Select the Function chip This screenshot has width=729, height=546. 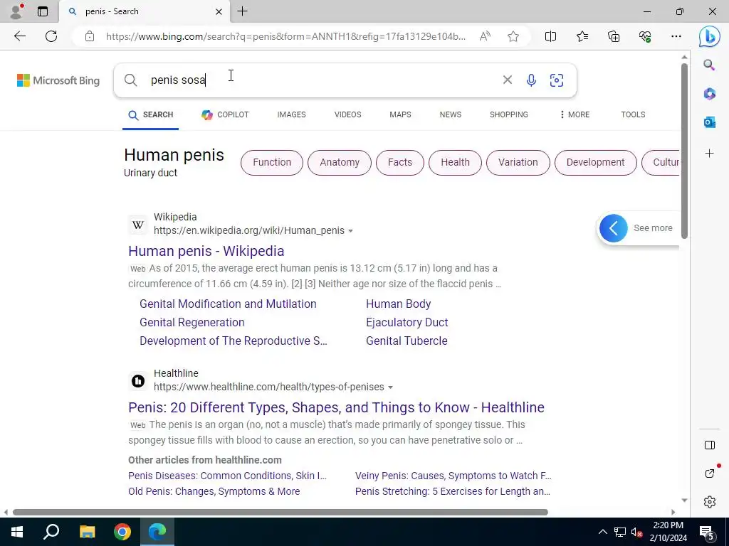pos(272,163)
